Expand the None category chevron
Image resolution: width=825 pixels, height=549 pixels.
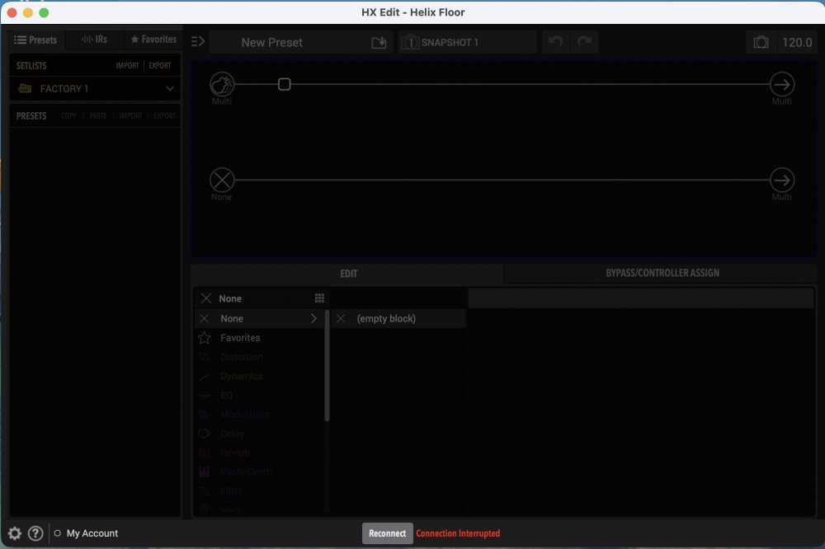pos(313,318)
